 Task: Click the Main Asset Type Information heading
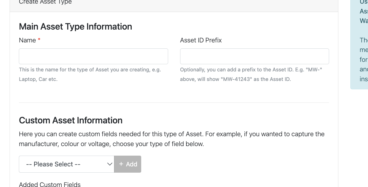(x=75, y=27)
